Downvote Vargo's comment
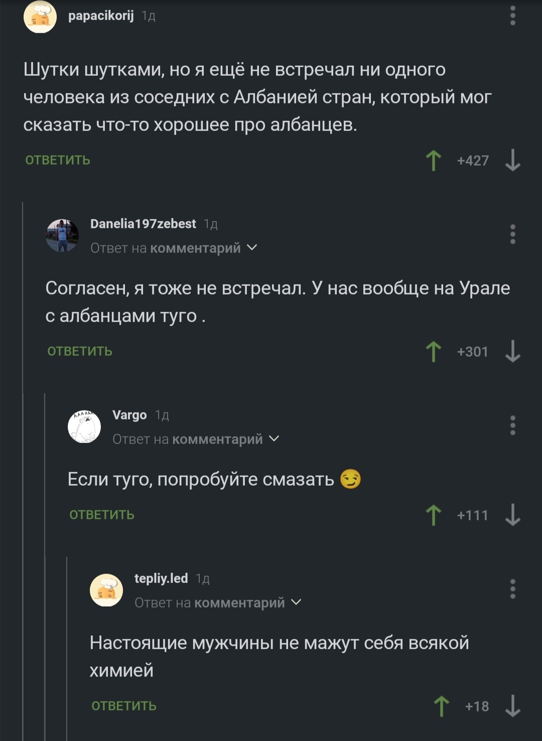 (x=512, y=515)
